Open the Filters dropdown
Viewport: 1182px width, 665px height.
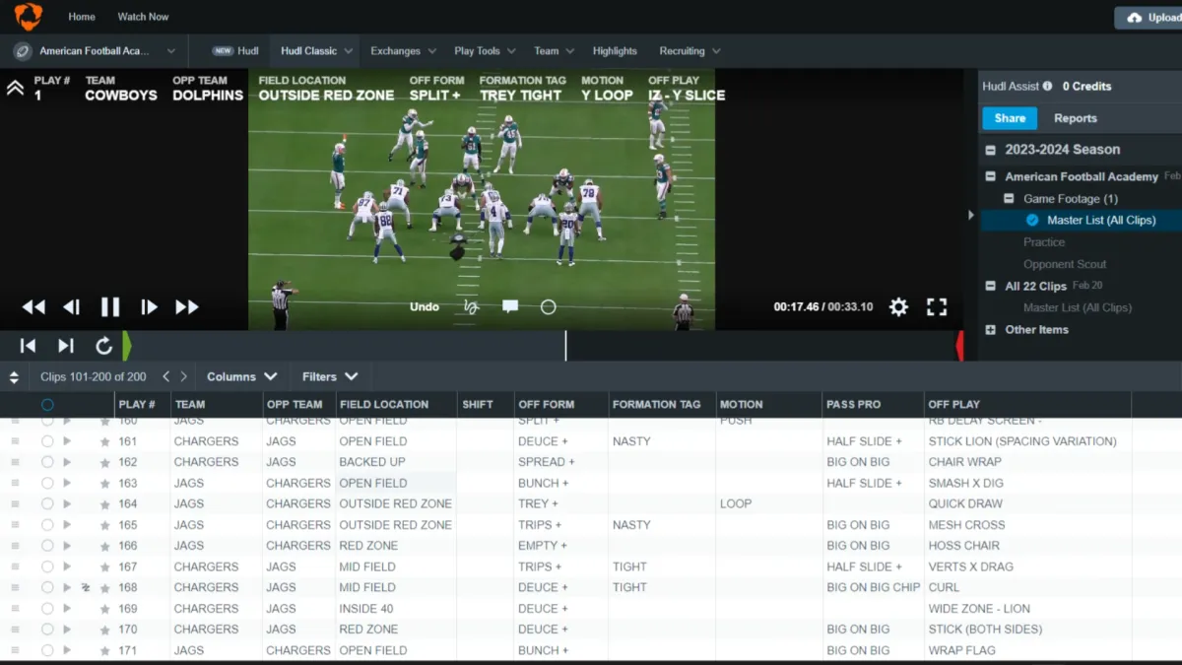click(x=330, y=376)
